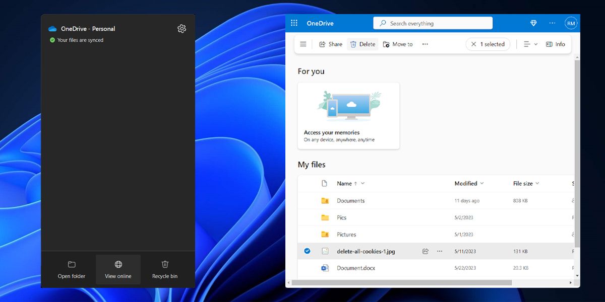Open the File size column dropdown

tap(537, 184)
